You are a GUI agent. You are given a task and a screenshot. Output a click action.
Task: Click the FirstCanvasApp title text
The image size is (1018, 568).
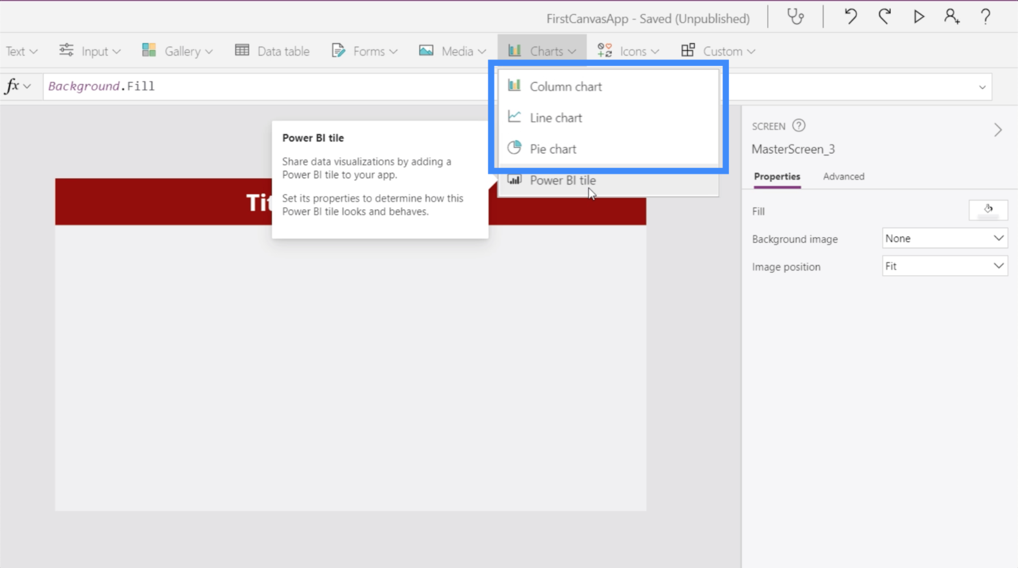click(x=648, y=19)
